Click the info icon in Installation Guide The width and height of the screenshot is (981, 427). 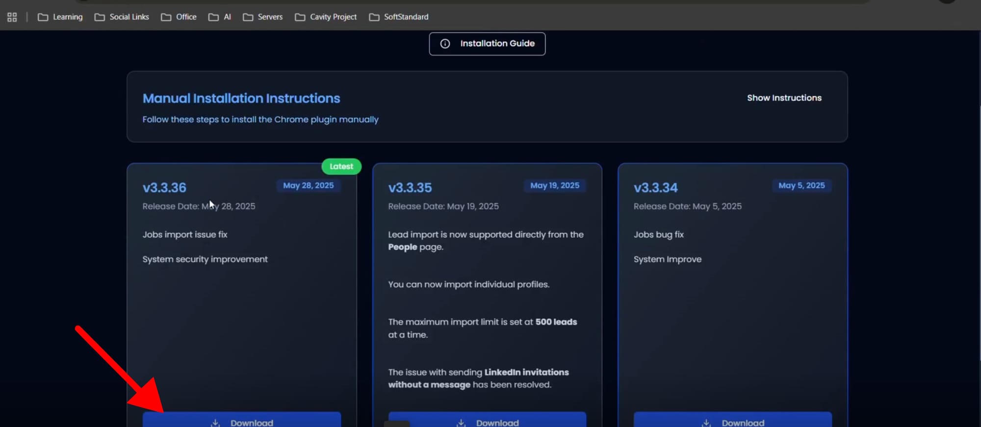coord(445,44)
